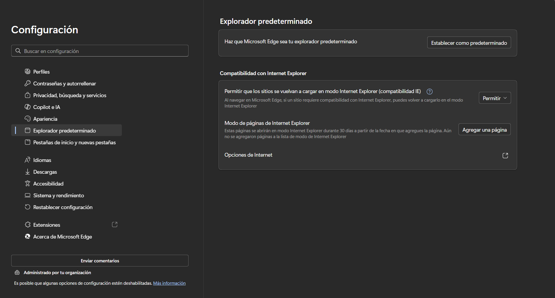Click the Copilot e IA icon
Screen dimensions: 555x298
27,107
